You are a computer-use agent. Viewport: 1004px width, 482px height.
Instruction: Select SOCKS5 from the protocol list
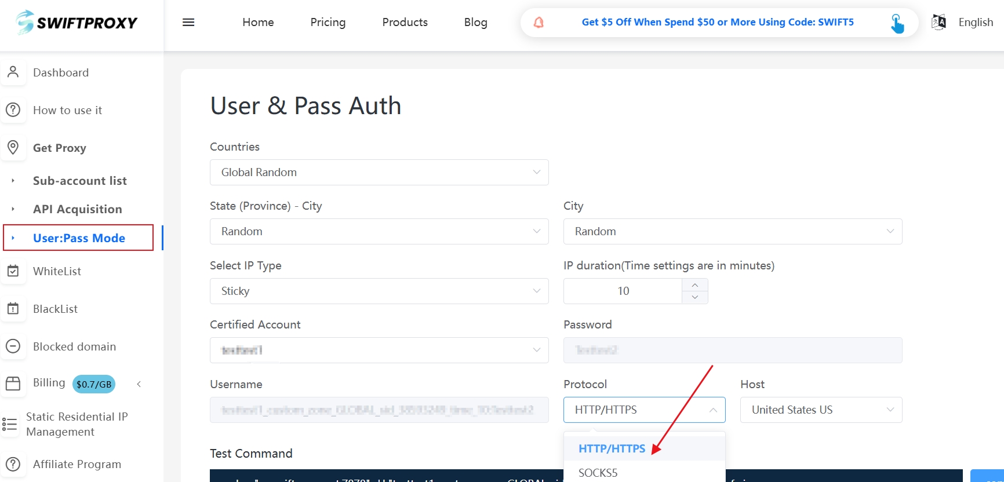(x=598, y=473)
